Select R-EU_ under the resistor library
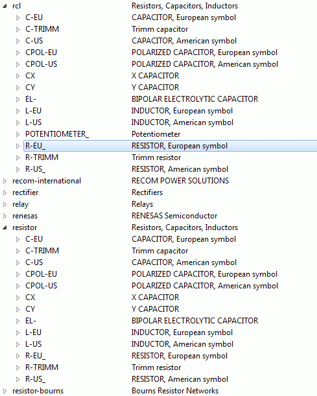This screenshot has height=396, width=317. (x=36, y=356)
